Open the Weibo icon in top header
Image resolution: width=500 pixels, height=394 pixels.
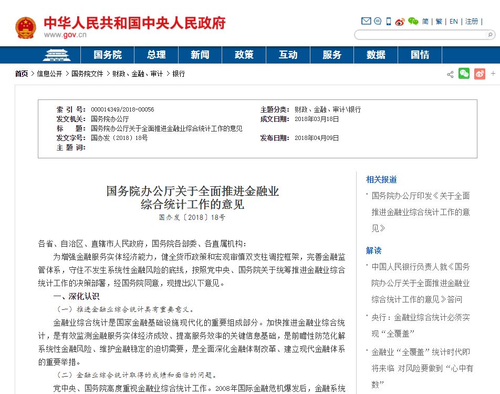pyautogui.click(x=401, y=22)
